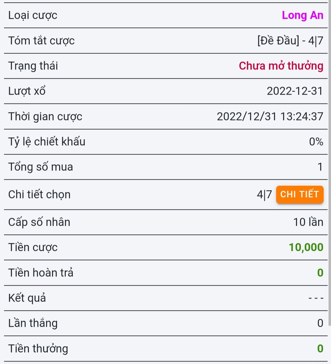
Task: Click the Tổng số mua row
Action: pos(165,167)
